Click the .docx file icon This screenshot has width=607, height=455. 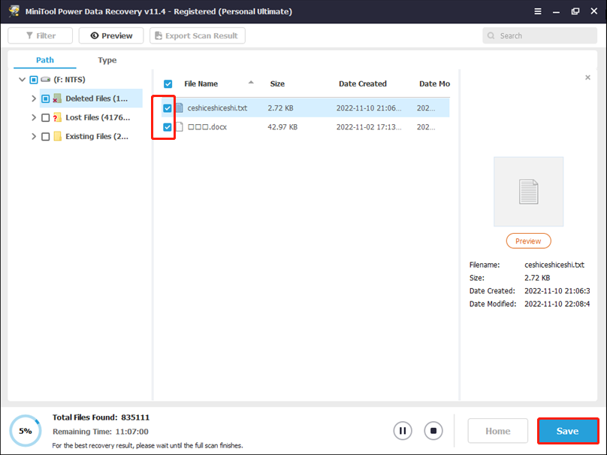point(180,127)
